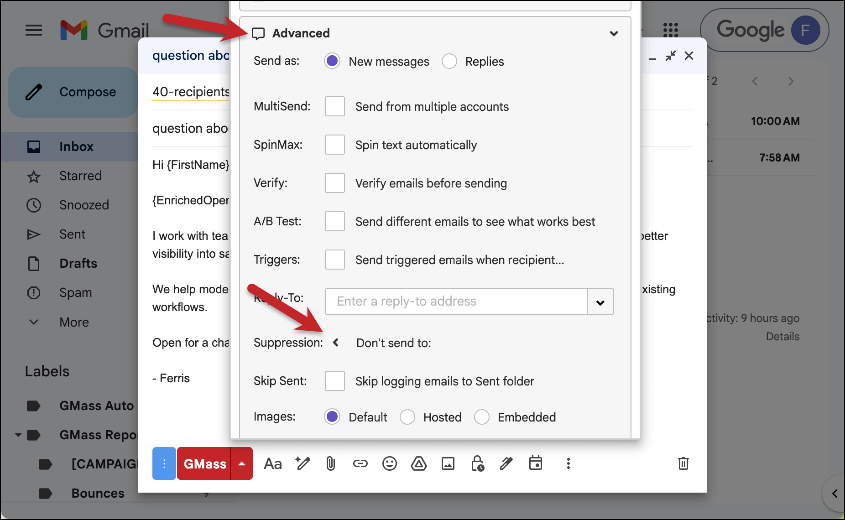Go to the Drafts folder
This screenshot has height=520, width=845.
click(x=78, y=263)
